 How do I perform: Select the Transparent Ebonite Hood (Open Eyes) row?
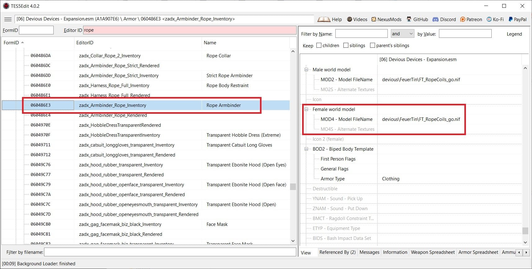146,165
